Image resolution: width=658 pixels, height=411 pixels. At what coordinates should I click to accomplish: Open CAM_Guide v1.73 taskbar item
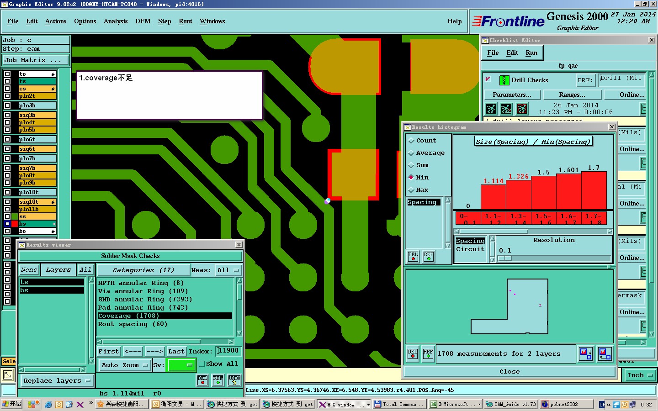(511, 404)
